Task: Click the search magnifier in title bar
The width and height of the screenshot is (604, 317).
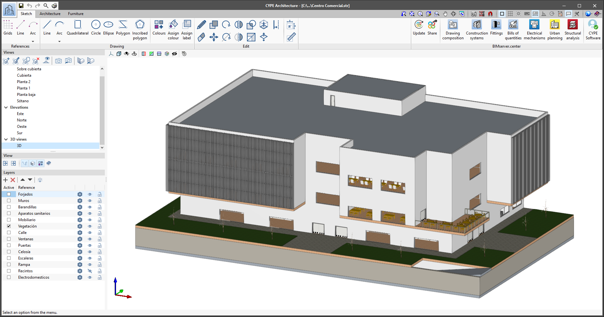Action: (46, 5)
